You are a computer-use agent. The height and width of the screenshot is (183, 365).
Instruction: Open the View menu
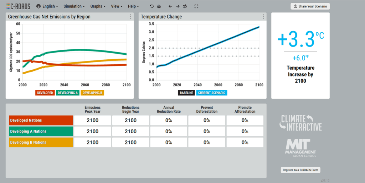pos(117,6)
